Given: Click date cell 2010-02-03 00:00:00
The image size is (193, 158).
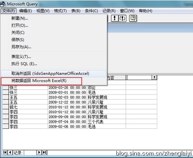Looking at the screenshot, I should (67, 97).
